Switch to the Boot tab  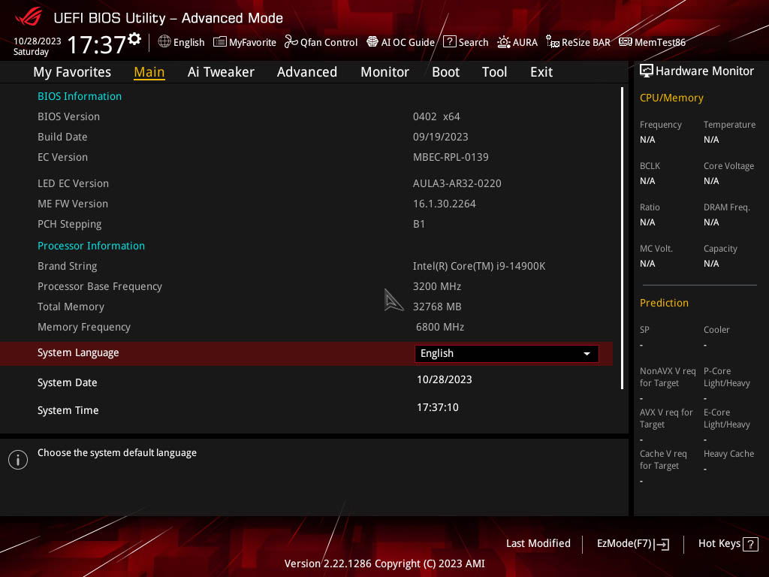point(445,72)
